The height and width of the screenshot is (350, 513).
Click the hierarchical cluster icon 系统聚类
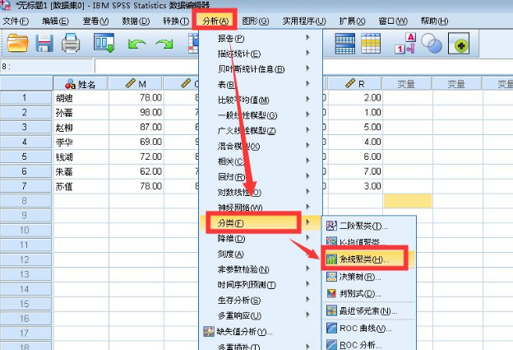pyautogui.click(x=331, y=259)
